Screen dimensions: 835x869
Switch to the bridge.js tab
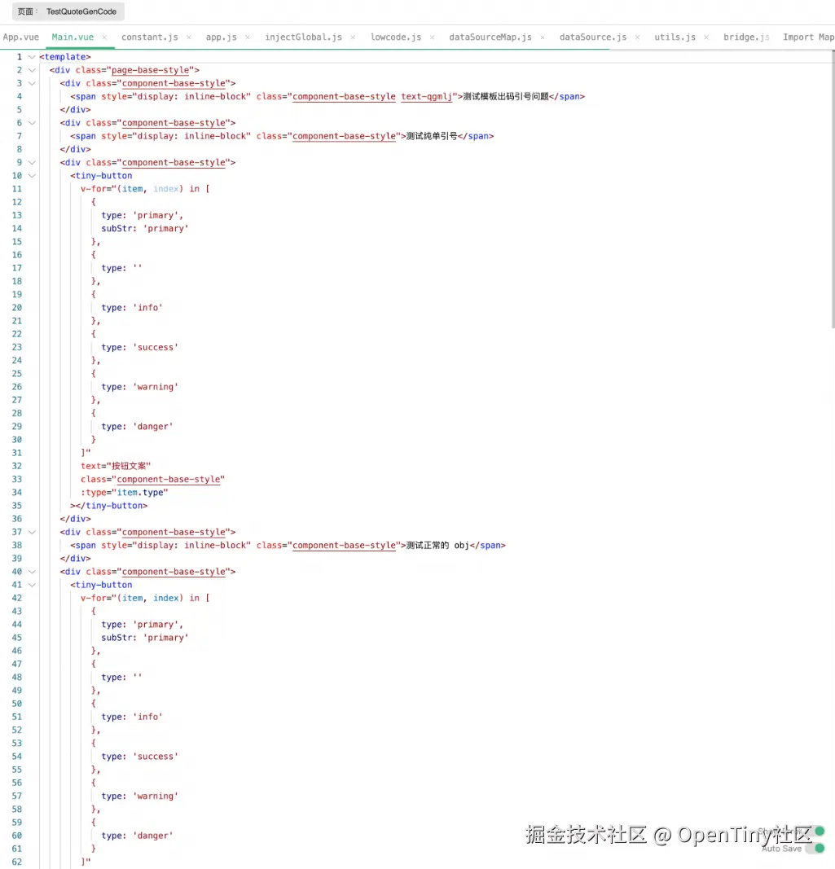click(746, 37)
